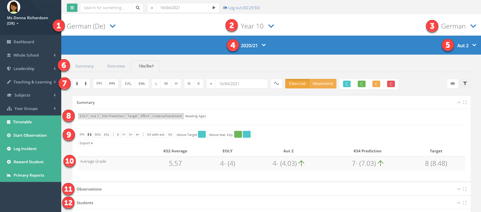Maximize the Students panel with the fullscreen icon

(465, 203)
